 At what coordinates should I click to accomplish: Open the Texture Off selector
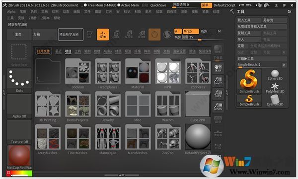[x=19, y=132]
